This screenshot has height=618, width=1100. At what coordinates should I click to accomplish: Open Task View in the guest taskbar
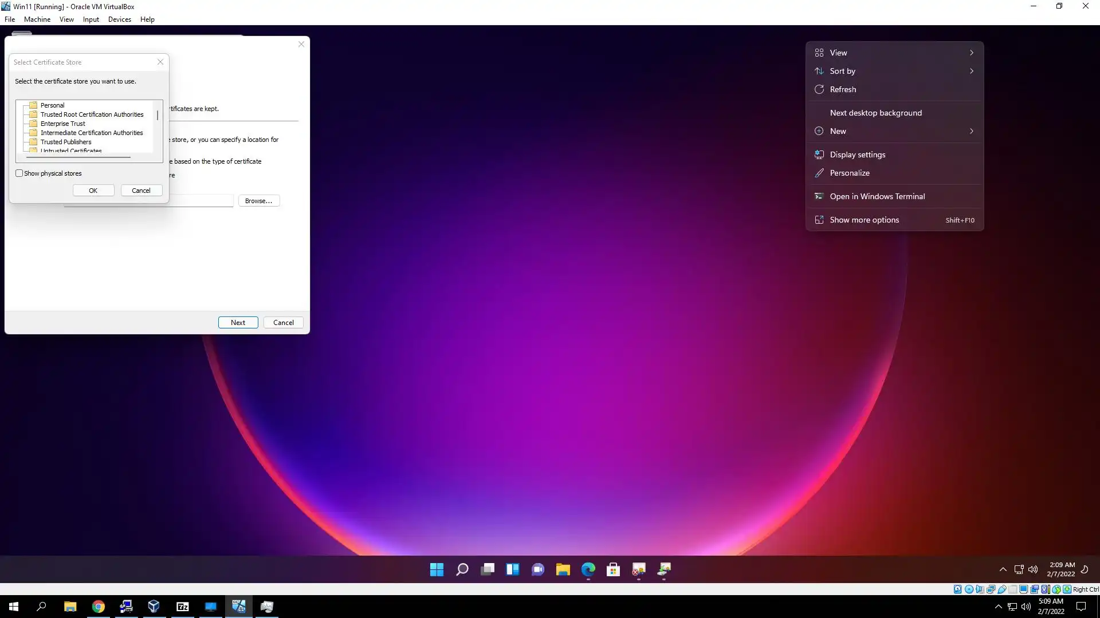tap(488, 569)
